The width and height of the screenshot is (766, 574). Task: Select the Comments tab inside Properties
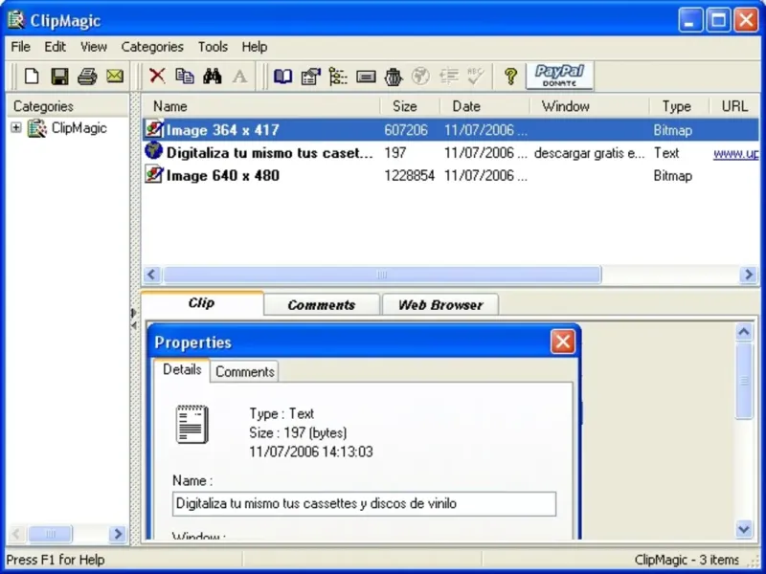245,372
